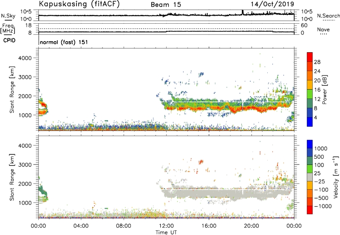The image size is (340, 235).
Task: Click the 'Time UT' axis title
Action: point(166,232)
